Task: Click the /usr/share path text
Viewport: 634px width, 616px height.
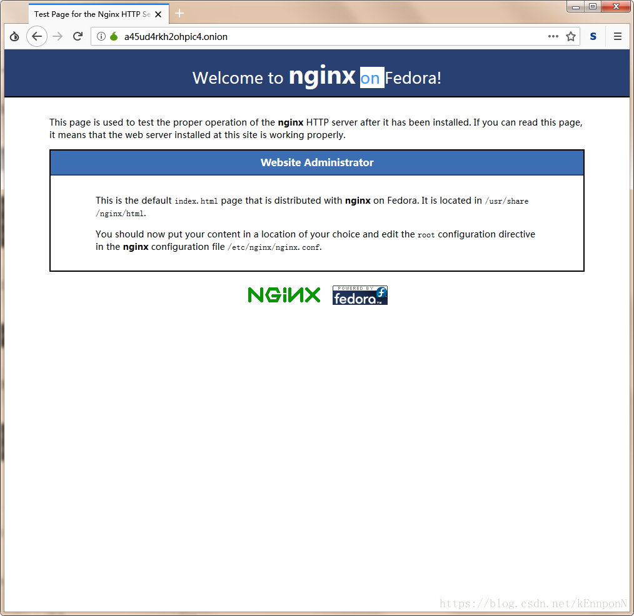Action: point(506,201)
